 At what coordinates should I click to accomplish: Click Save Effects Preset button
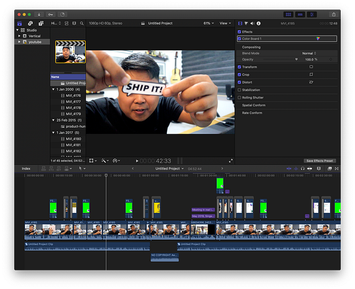coord(319,161)
